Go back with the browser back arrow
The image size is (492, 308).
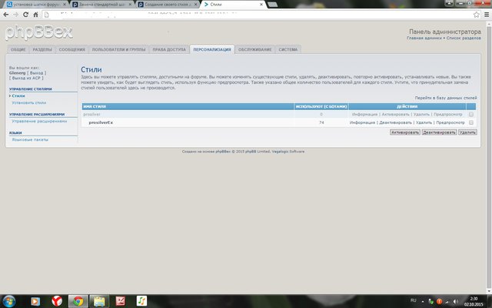[5, 15]
